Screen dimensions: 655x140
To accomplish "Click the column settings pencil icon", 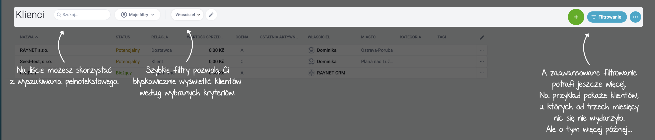I will [482, 37].
